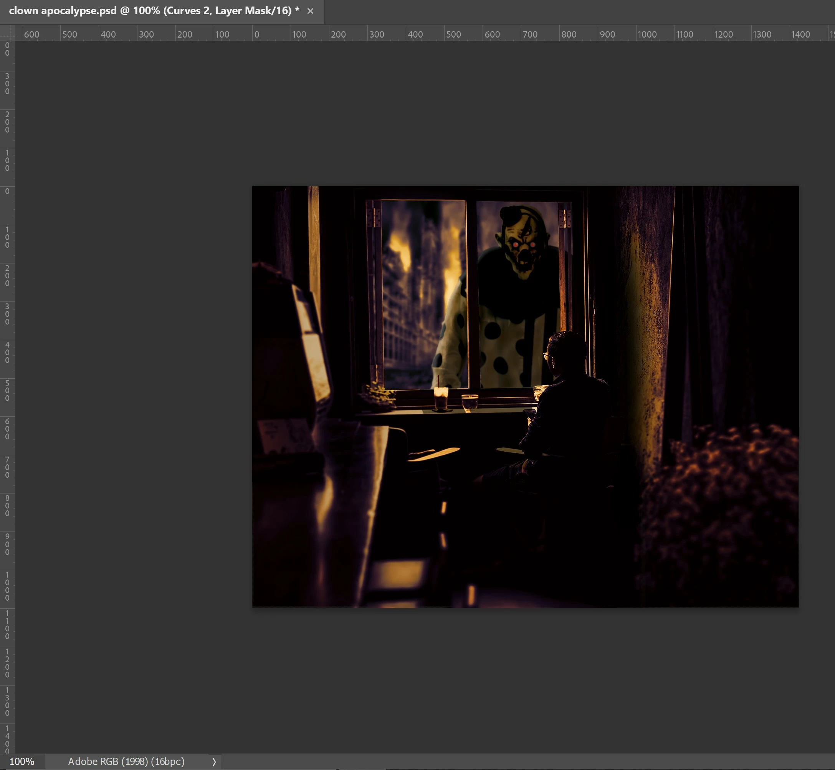
Task: Click the Adobe RGB (1998) status info
Action: point(126,761)
